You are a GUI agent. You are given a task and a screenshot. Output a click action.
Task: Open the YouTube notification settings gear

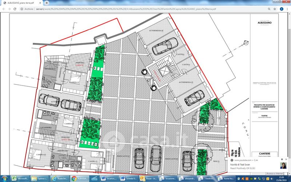[282, 160]
